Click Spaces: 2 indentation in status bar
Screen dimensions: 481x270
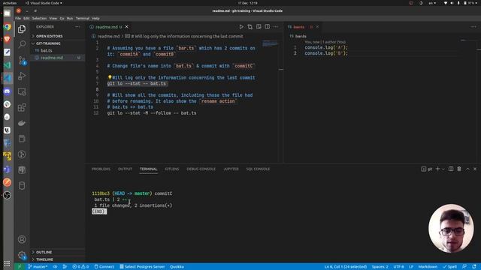coord(380,267)
